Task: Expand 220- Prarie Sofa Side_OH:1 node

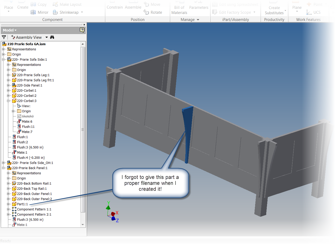Action: [x=3, y=163]
